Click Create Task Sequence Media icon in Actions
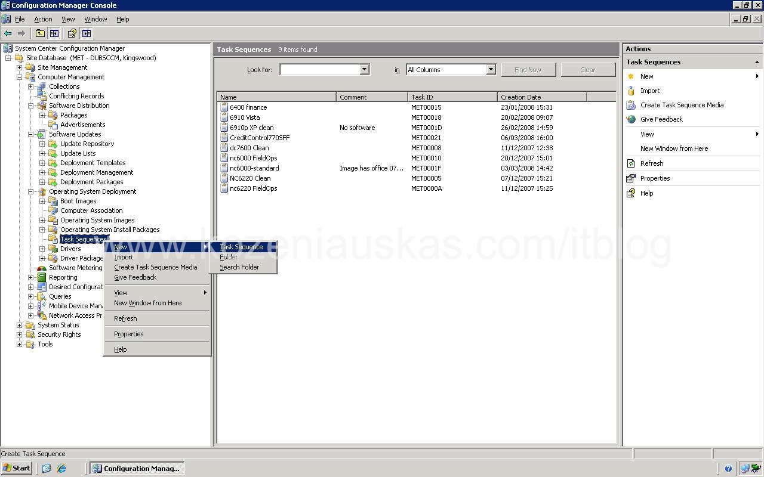764x477 pixels. point(631,105)
